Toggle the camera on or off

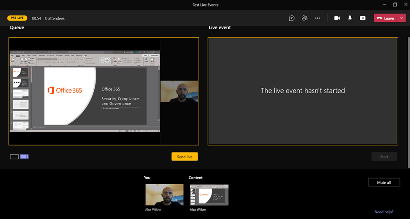point(337,18)
